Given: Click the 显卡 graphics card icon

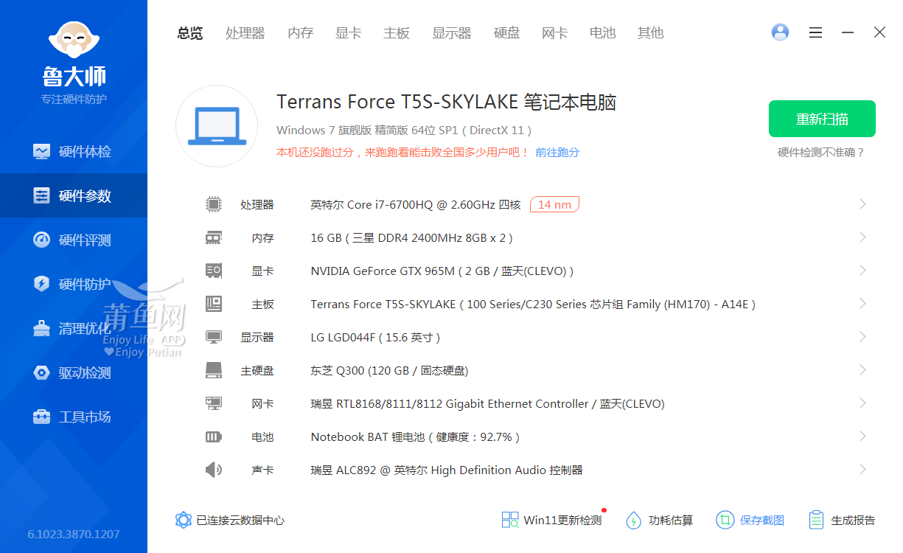Looking at the screenshot, I should click(213, 271).
